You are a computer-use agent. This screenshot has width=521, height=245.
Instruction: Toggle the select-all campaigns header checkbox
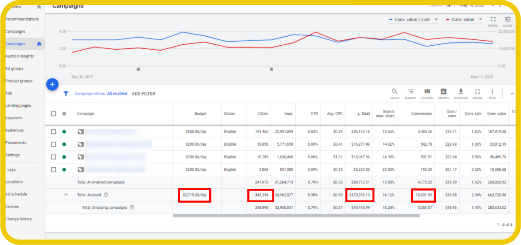[x=54, y=114]
